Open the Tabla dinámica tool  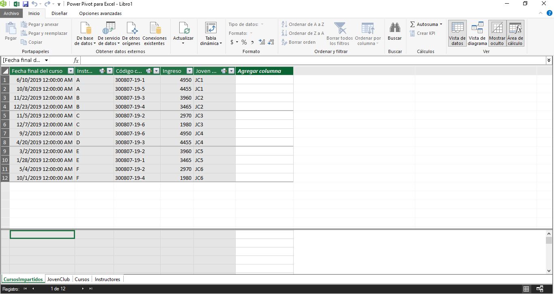[x=211, y=29]
